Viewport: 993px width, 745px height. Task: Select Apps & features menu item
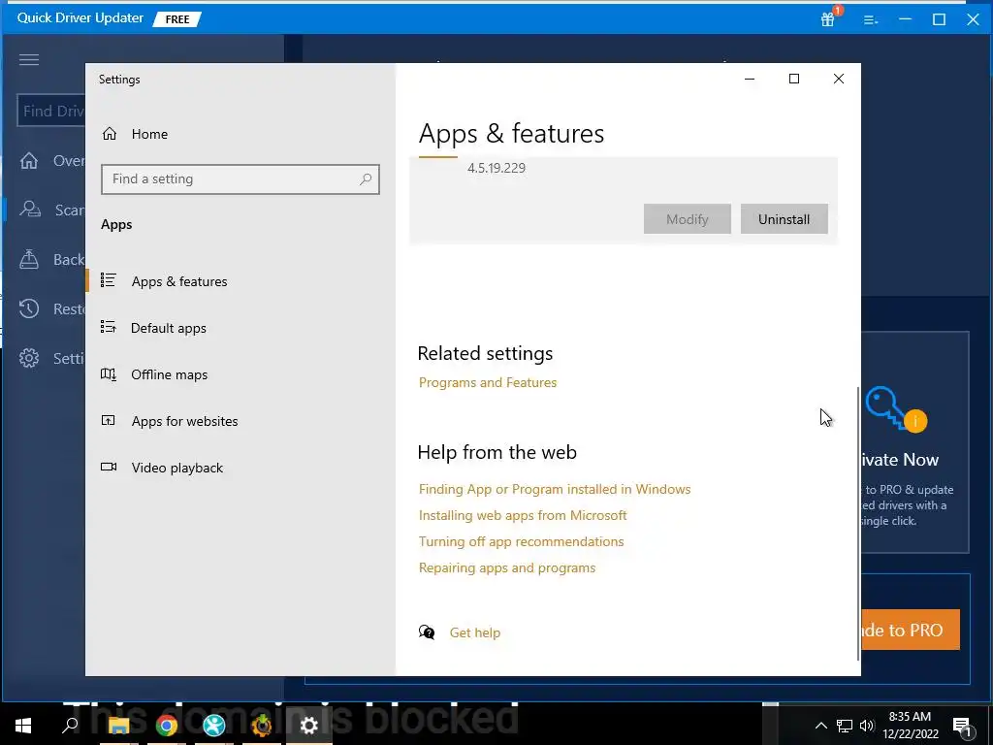tap(179, 281)
